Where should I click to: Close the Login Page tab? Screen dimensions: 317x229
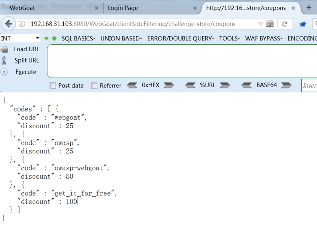click(x=195, y=8)
